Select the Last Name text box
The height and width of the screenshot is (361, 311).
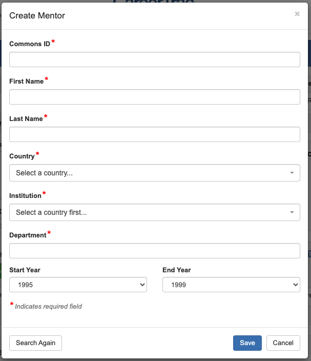[154, 134]
